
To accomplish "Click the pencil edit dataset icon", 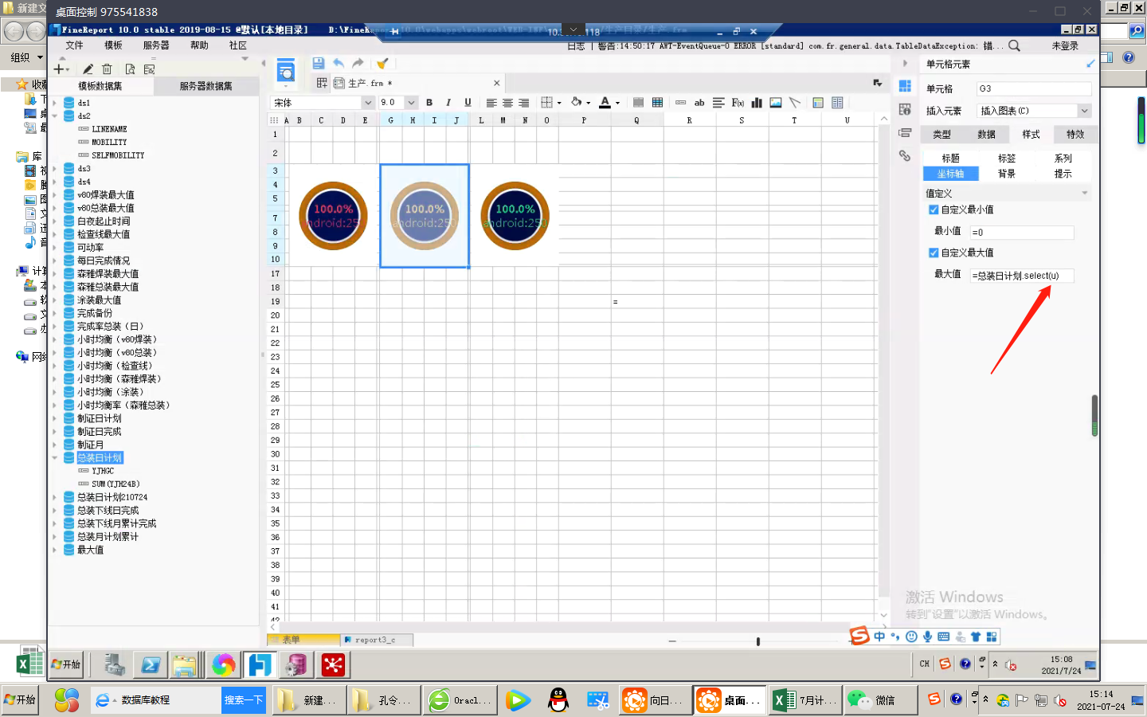I will point(88,69).
